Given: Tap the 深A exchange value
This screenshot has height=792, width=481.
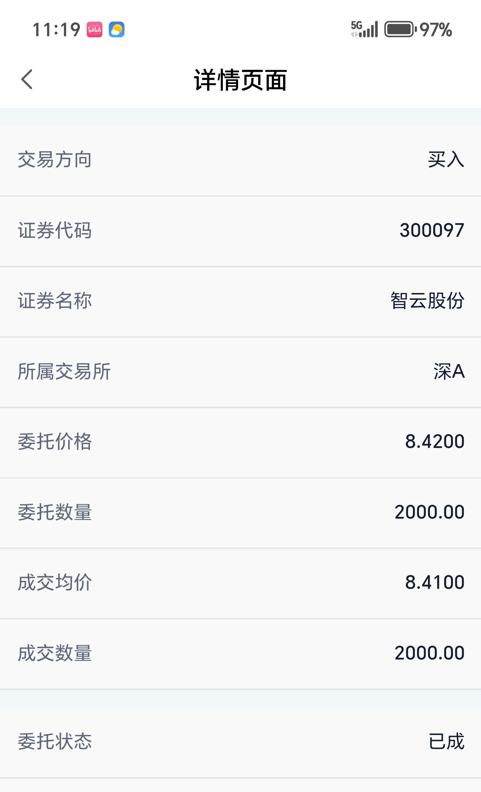Looking at the screenshot, I should [449, 371].
